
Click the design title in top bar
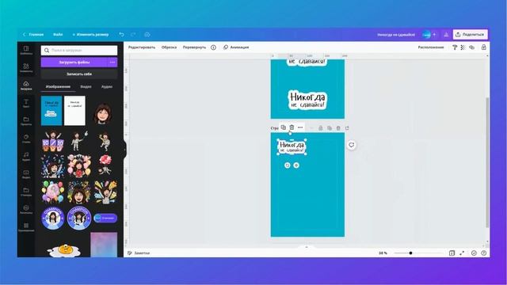(396, 35)
